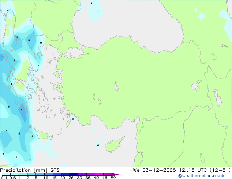Screen dimensions: 232x179
Task: Click the '10' legend scale label
Action: tap(46, 178)
